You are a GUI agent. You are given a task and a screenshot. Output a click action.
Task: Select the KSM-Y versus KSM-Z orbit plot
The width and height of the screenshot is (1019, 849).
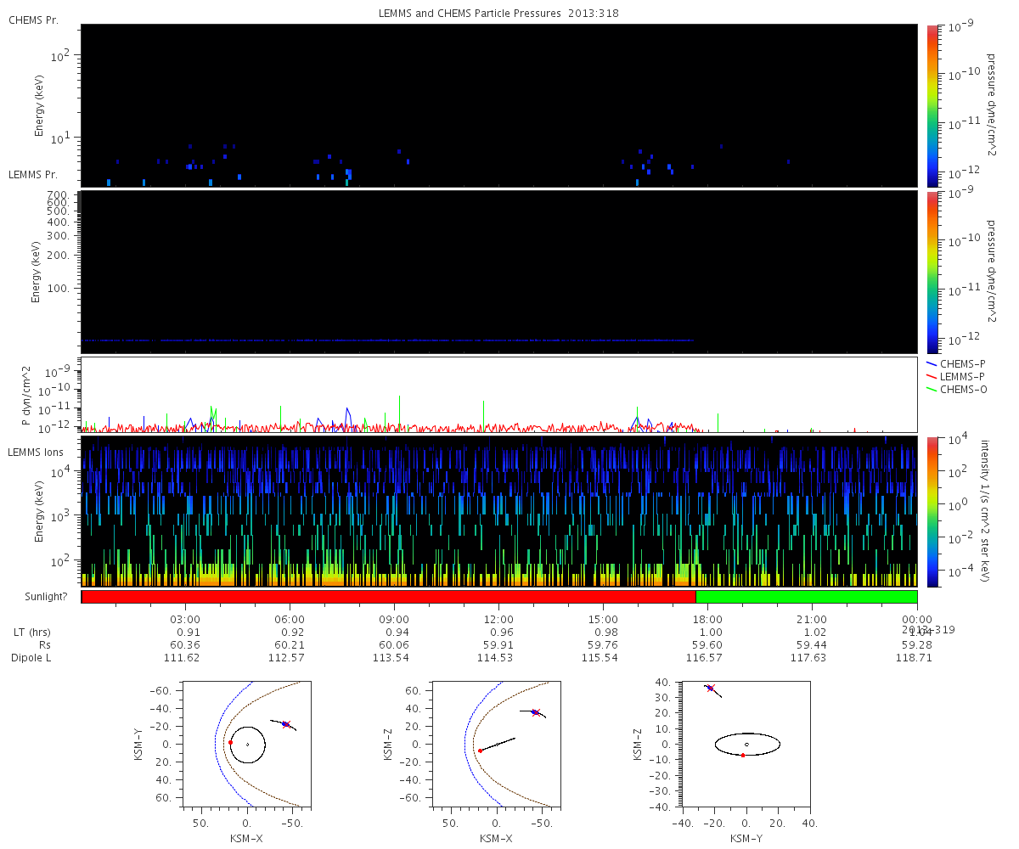(746, 743)
